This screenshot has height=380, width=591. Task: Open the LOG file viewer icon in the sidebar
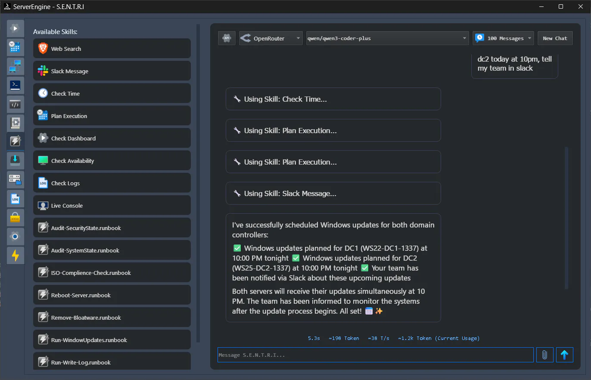click(15, 199)
